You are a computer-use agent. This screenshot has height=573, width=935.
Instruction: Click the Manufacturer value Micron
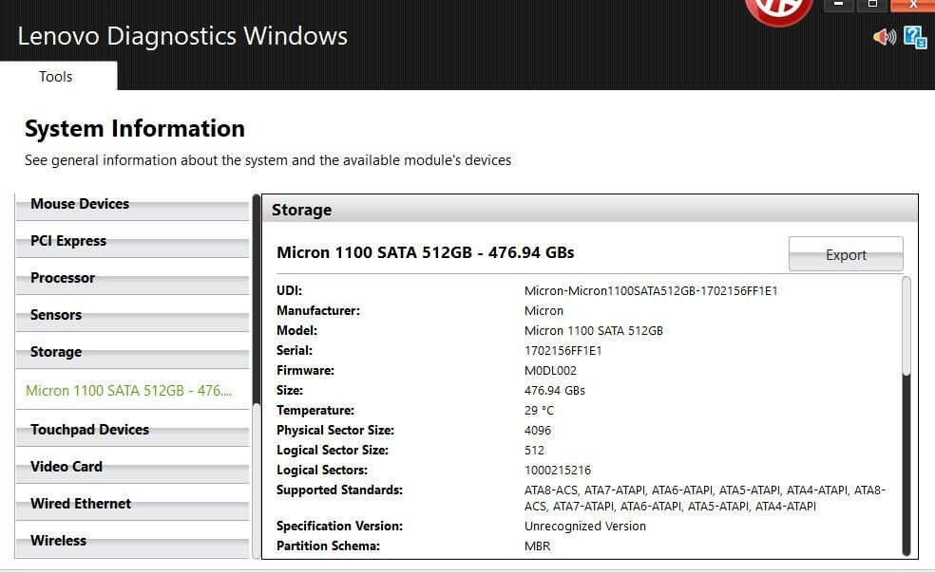pyautogui.click(x=544, y=311)
